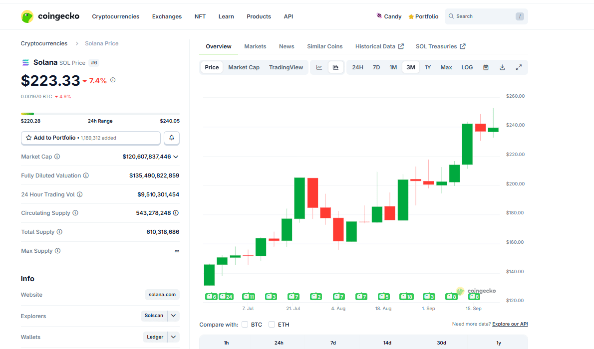
Task: Open the Wallets dropdown arrow
Action: click(174, 337)
